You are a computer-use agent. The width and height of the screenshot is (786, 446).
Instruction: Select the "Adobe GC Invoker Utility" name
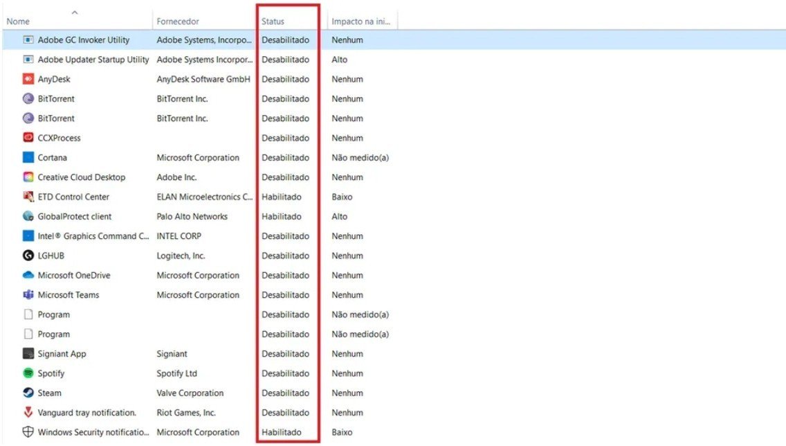[x=84, y=39]
